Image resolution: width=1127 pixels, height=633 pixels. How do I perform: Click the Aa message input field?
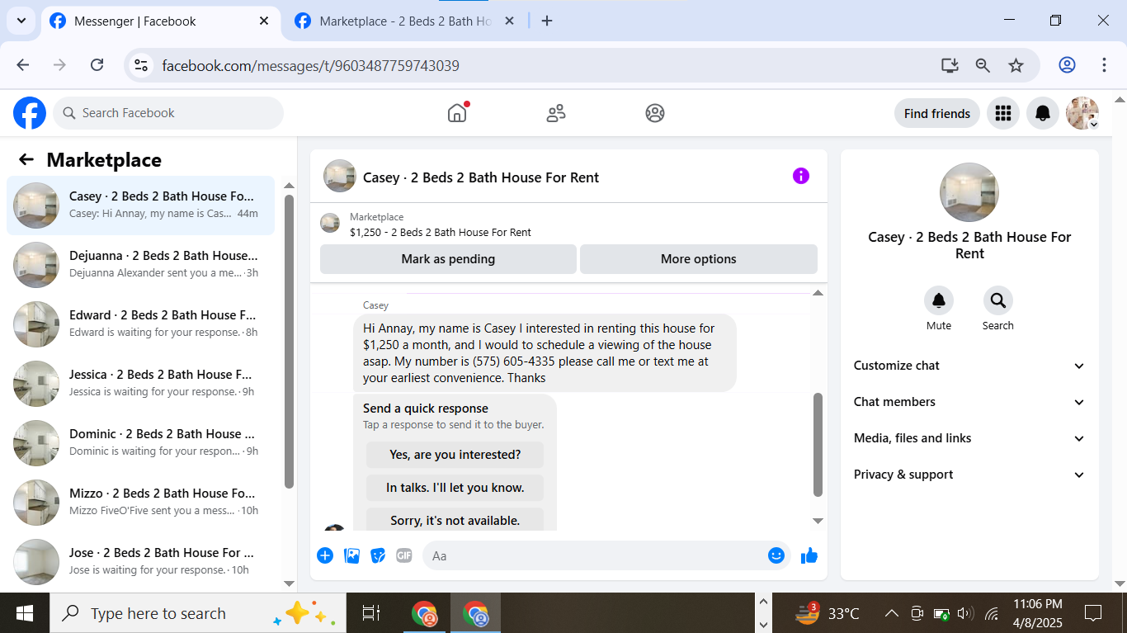tap(606, 555)
